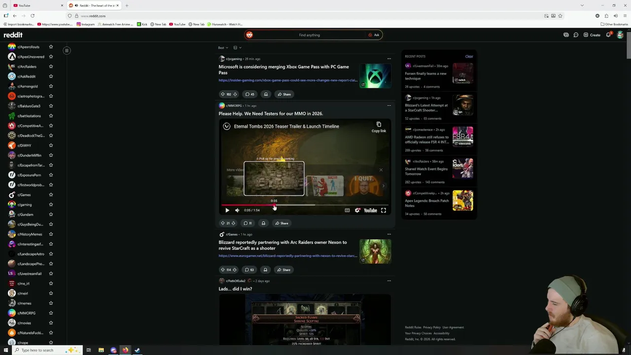Open the Other Bookmarks folder

(614, 24)
